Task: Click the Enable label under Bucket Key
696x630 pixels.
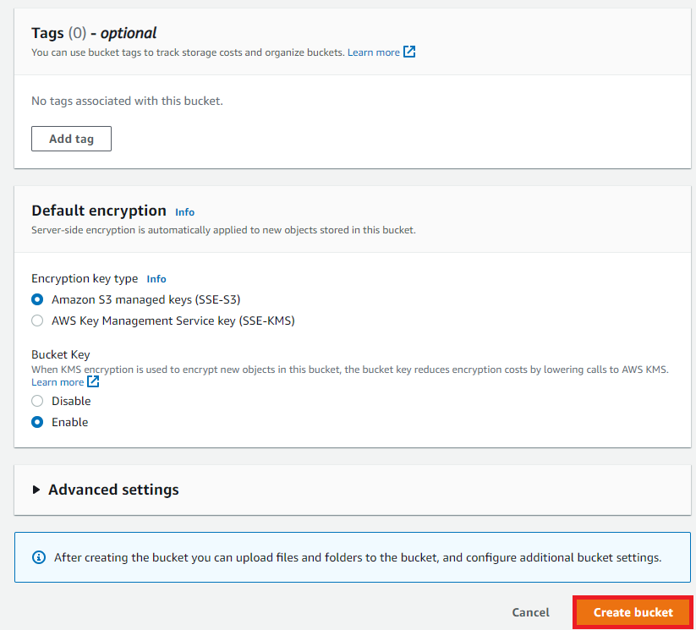Action: pyautogui.click(x=69, y=422)
